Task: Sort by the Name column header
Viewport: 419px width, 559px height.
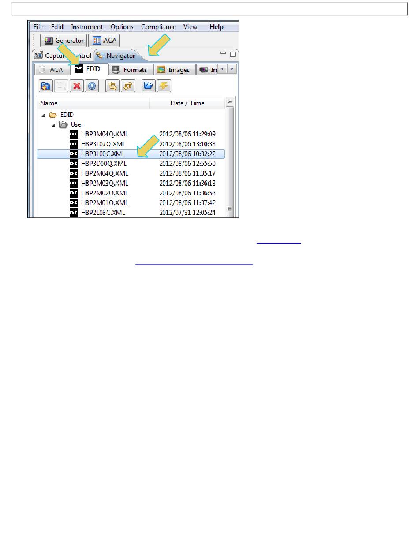Action: pyautogui.click(x=94, y=103)
